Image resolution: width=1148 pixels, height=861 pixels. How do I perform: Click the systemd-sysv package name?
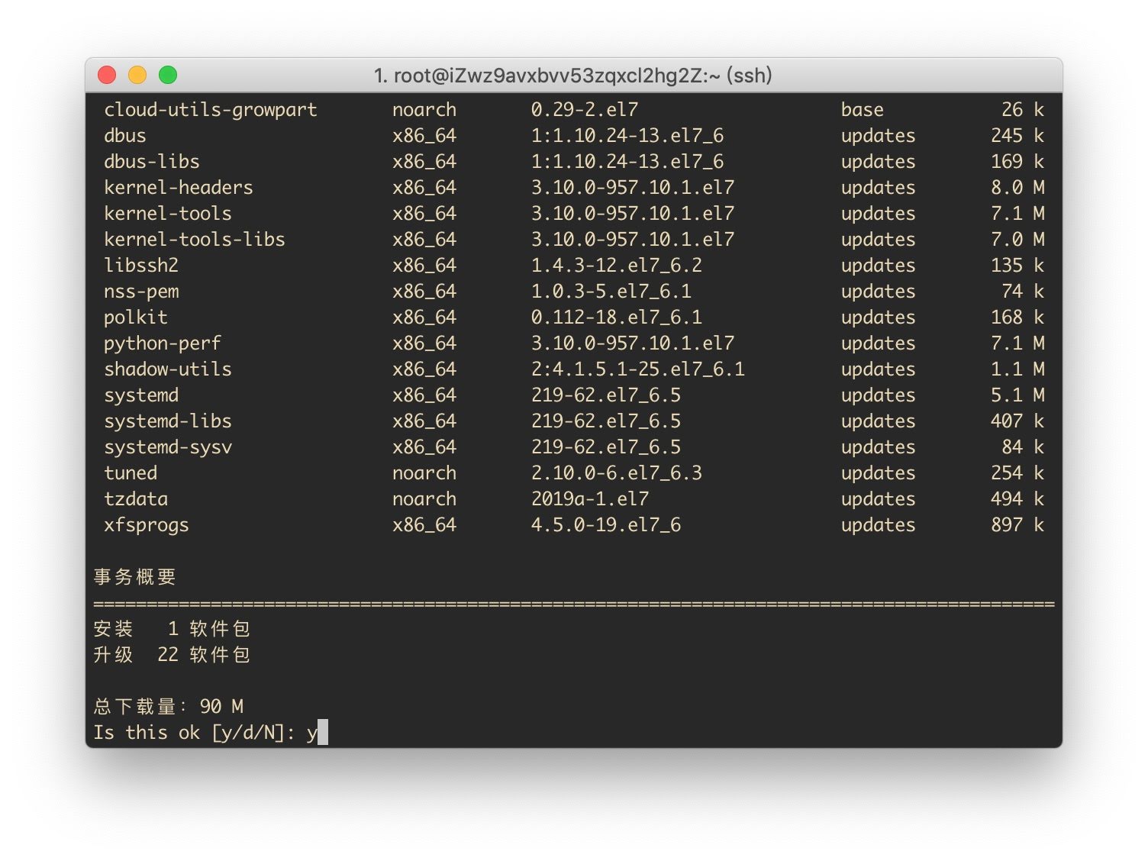168,447
